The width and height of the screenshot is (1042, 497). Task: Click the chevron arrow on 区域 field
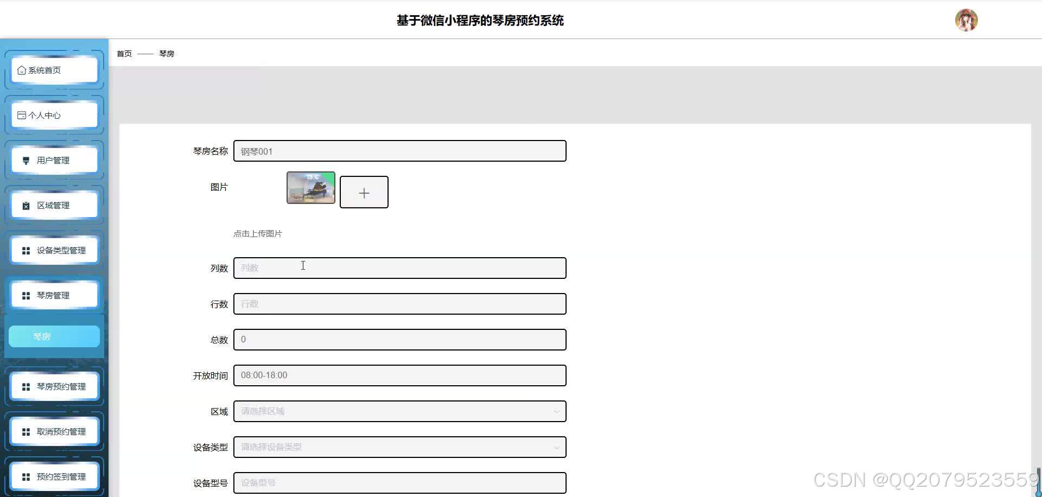click(x=556, y=411)
